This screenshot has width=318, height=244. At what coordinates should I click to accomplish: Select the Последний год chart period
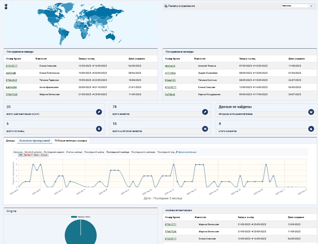[x=166, y=152]
